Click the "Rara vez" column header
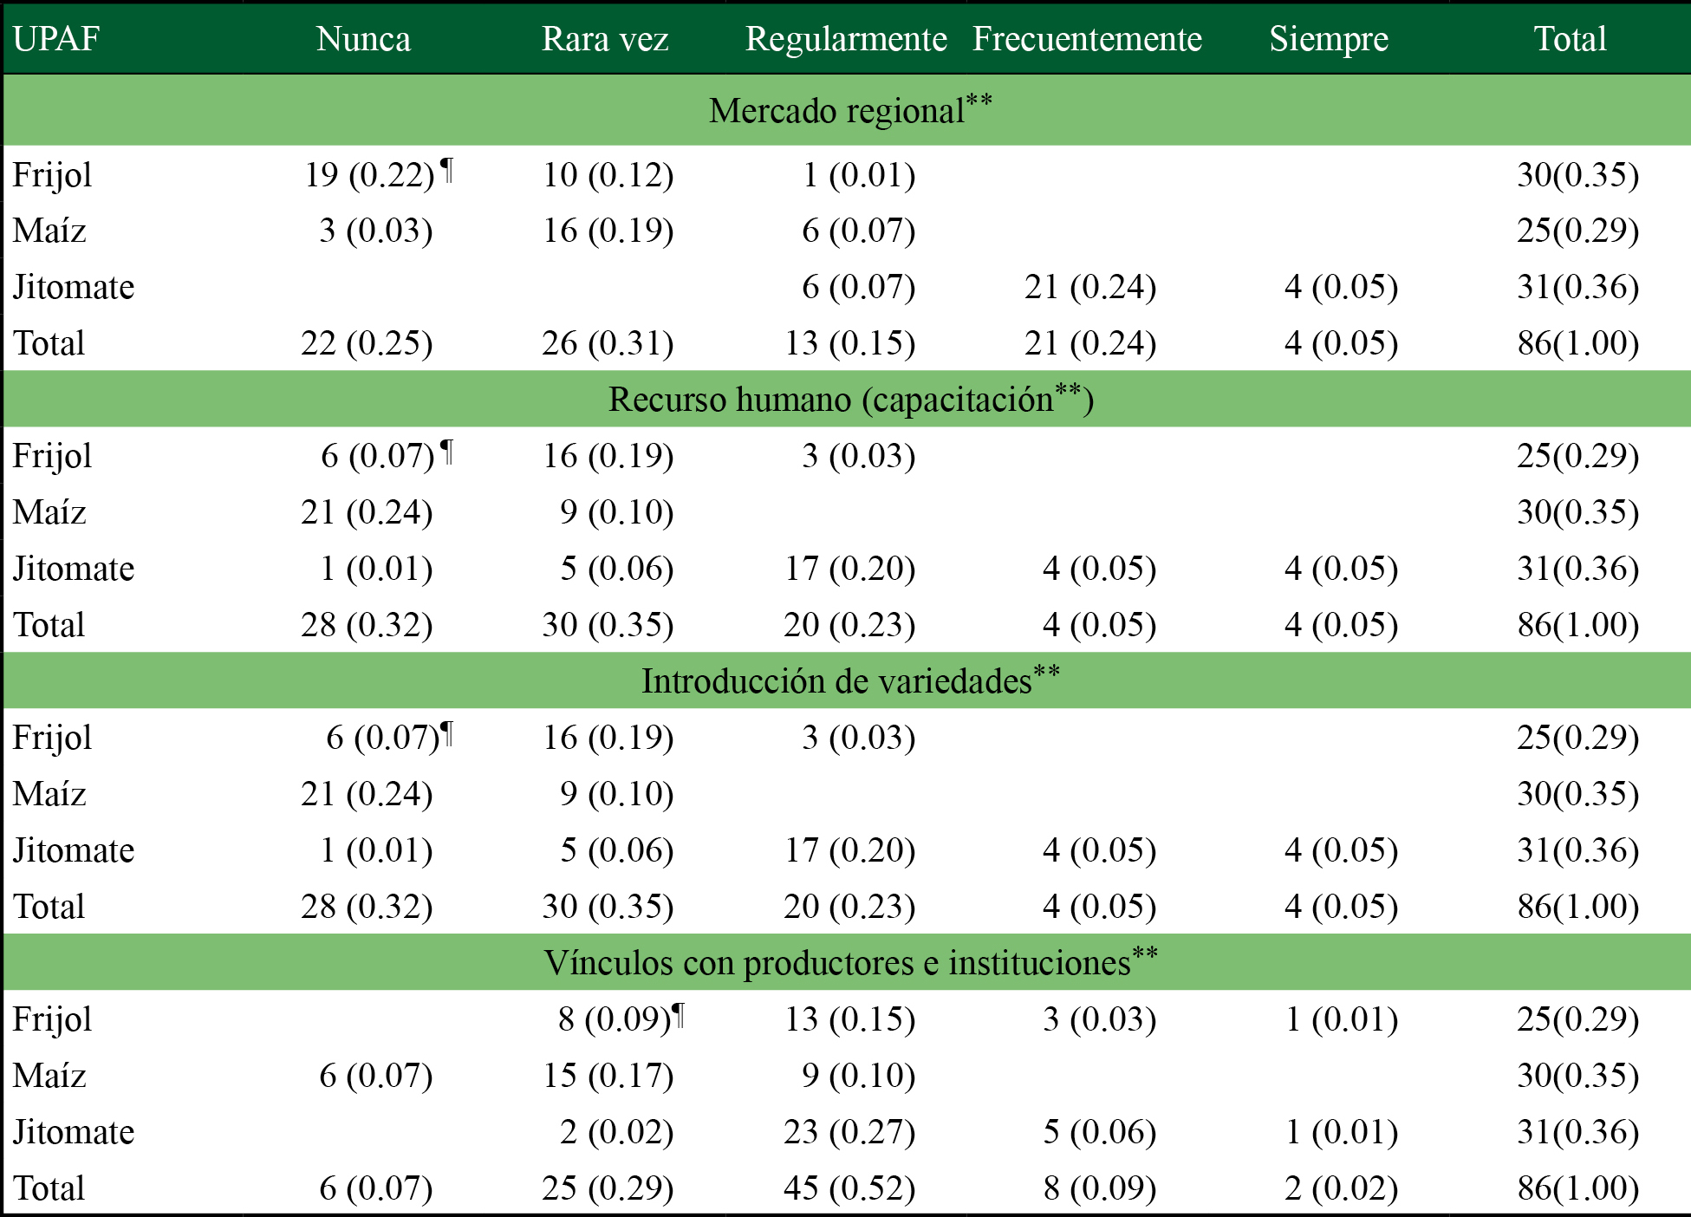The height and width of the screenshot is (1217, 1691). [x=605, y=39]
